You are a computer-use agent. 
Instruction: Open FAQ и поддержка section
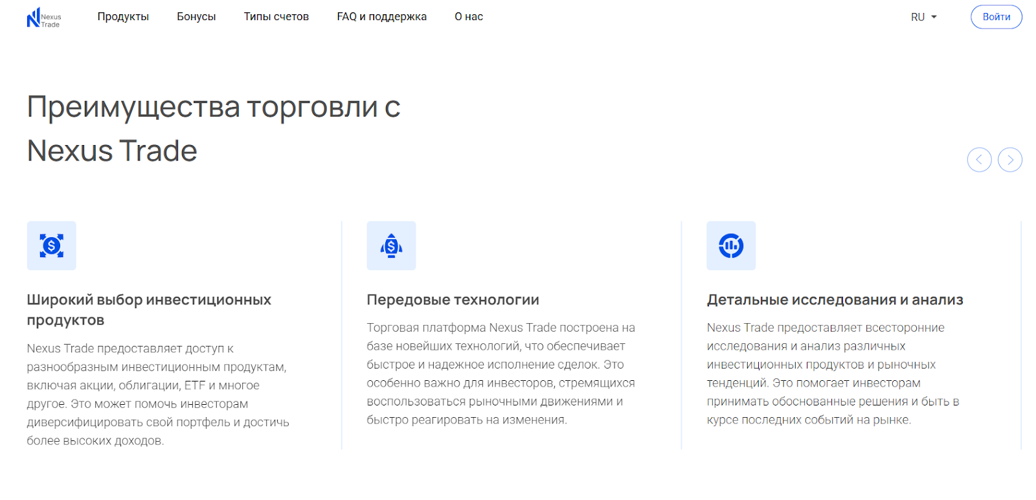pyautogui.click(x=381, y=17)
